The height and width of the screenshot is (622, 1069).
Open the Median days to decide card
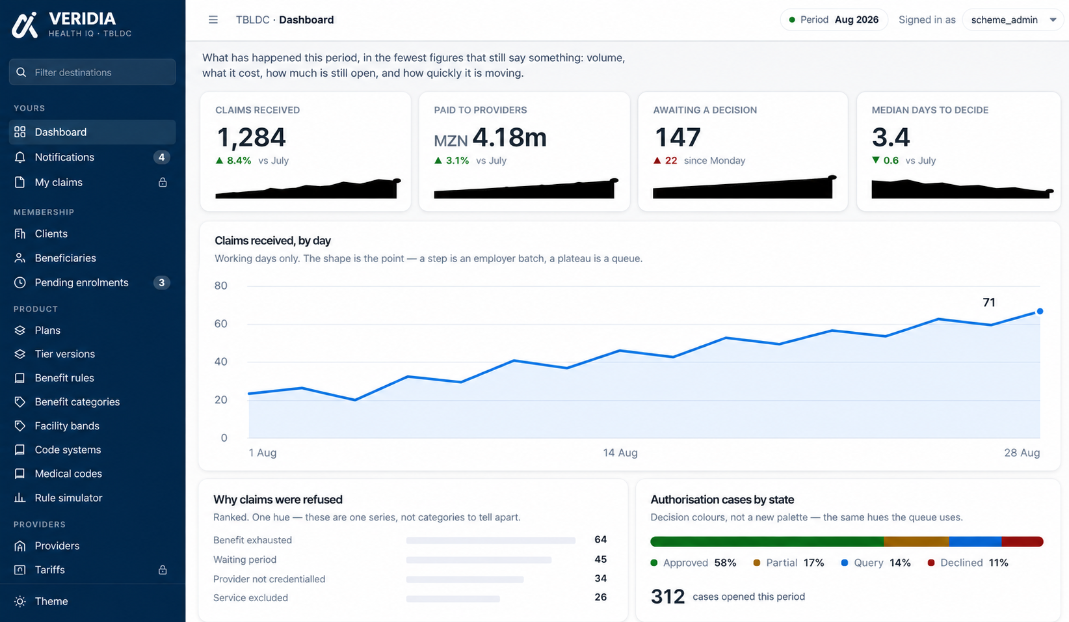point(959,152)
